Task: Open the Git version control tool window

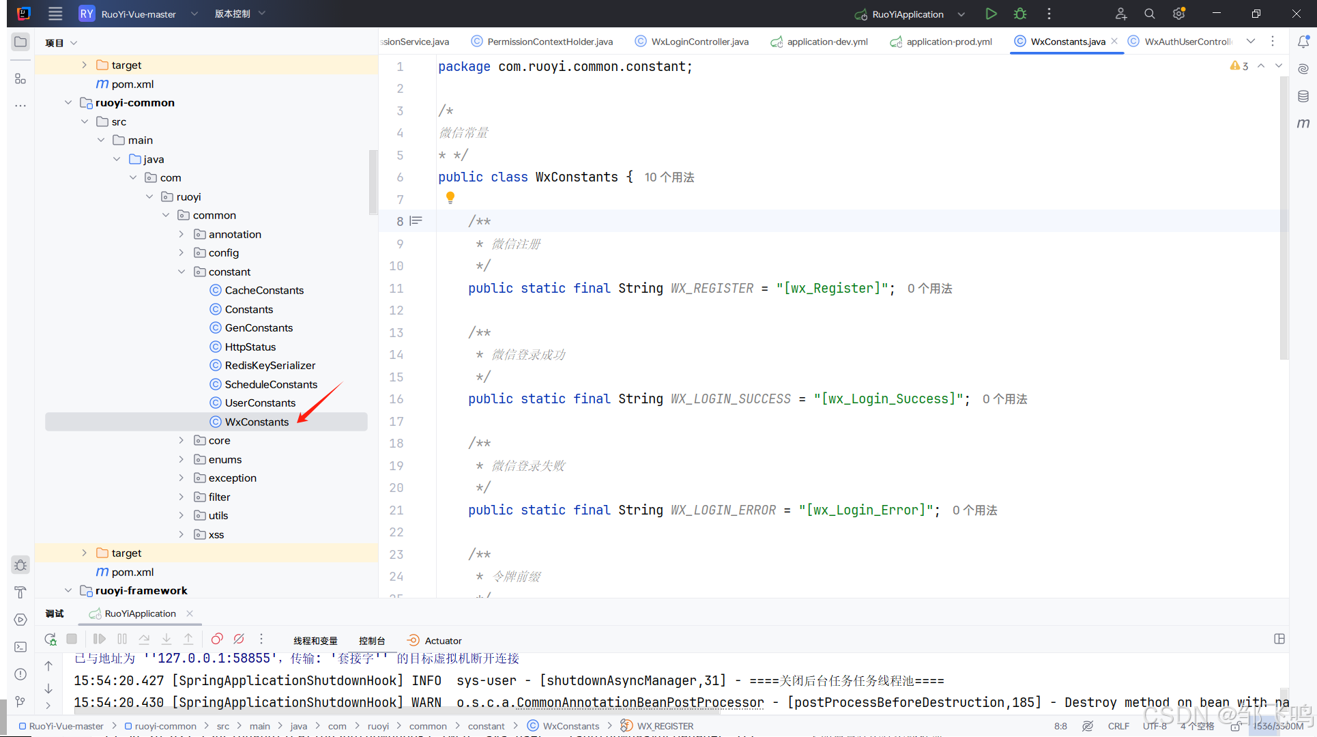Action: point(20,702)
